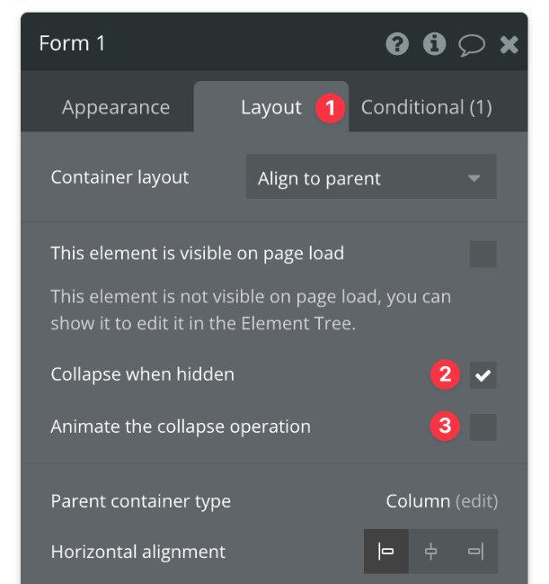Image resolution: width=549 pixels, height=584 pixels.
Task: Open the comment speech bubble icon
Action: click(x=472, y=45)
